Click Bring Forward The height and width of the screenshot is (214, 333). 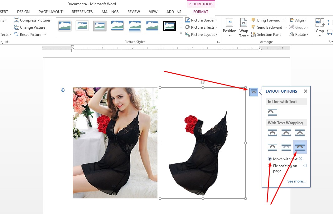point(266,20)
